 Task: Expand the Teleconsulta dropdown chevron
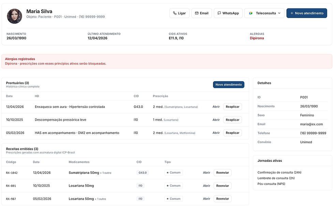279,13
